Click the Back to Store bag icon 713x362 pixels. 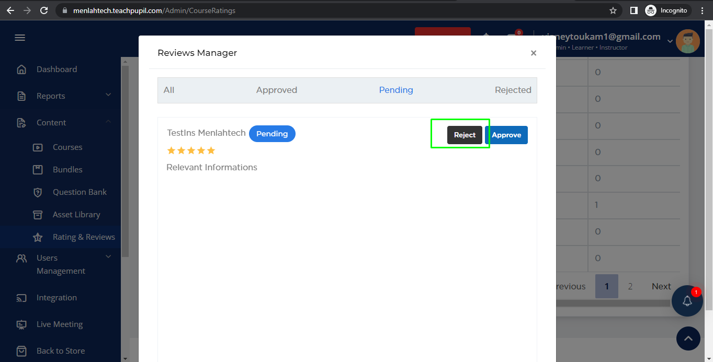coord(21,351)
